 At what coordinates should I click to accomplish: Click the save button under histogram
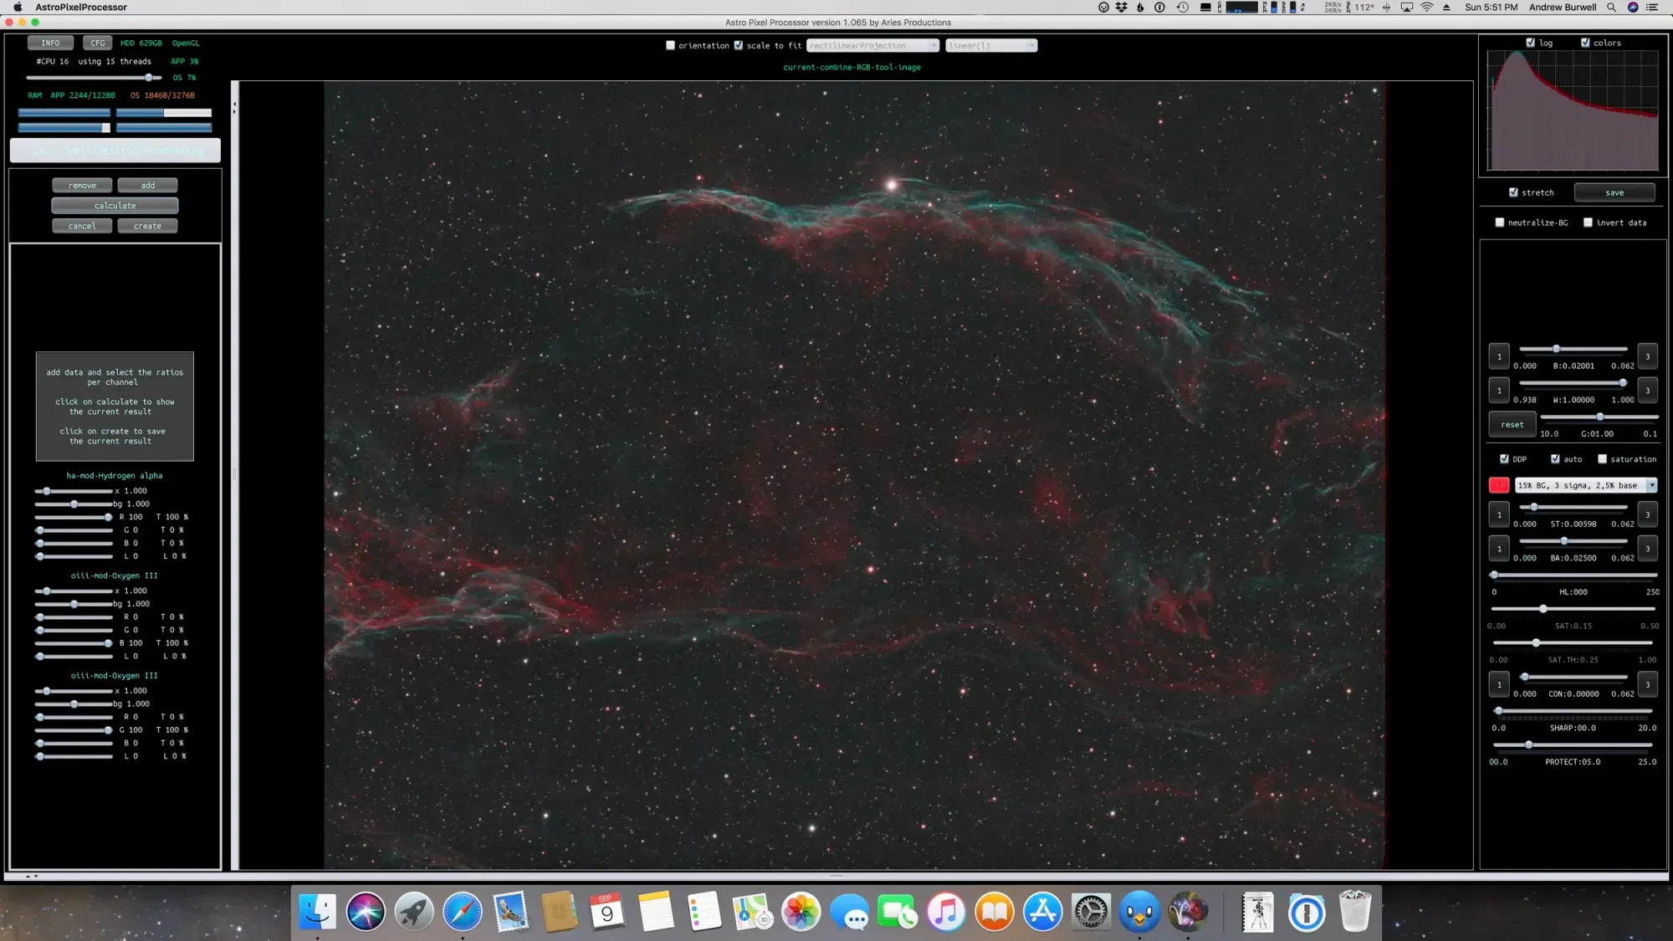tap(1614, 192)
